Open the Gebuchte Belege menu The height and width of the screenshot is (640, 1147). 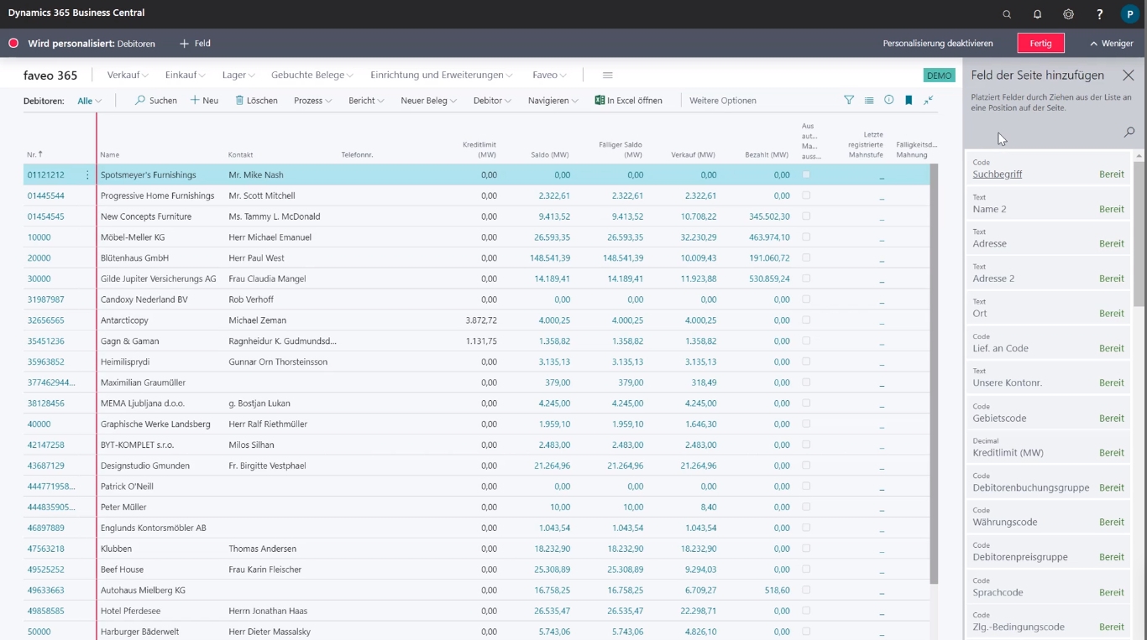click(x=312, y=75)
